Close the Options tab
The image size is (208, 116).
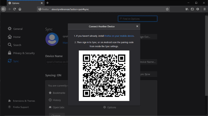pos(42,3)
